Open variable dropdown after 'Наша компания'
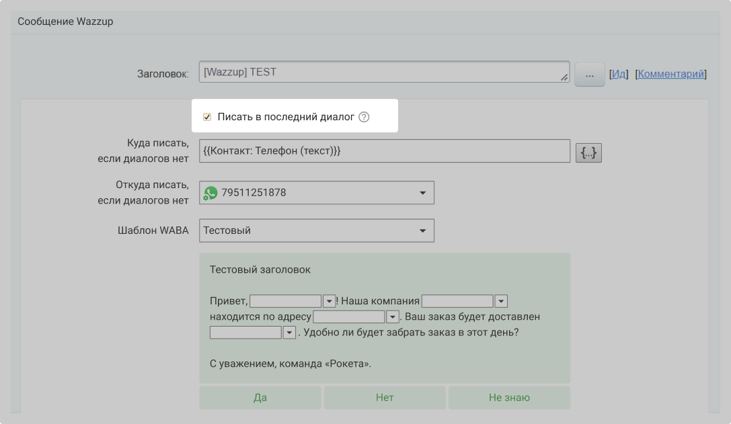 (x=501, y=301)
